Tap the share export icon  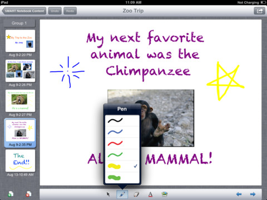[x=259, y=11]
